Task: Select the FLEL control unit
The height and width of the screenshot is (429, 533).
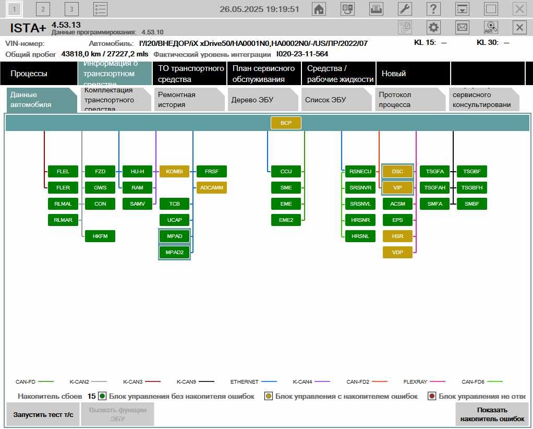Action: coord(63,172)
